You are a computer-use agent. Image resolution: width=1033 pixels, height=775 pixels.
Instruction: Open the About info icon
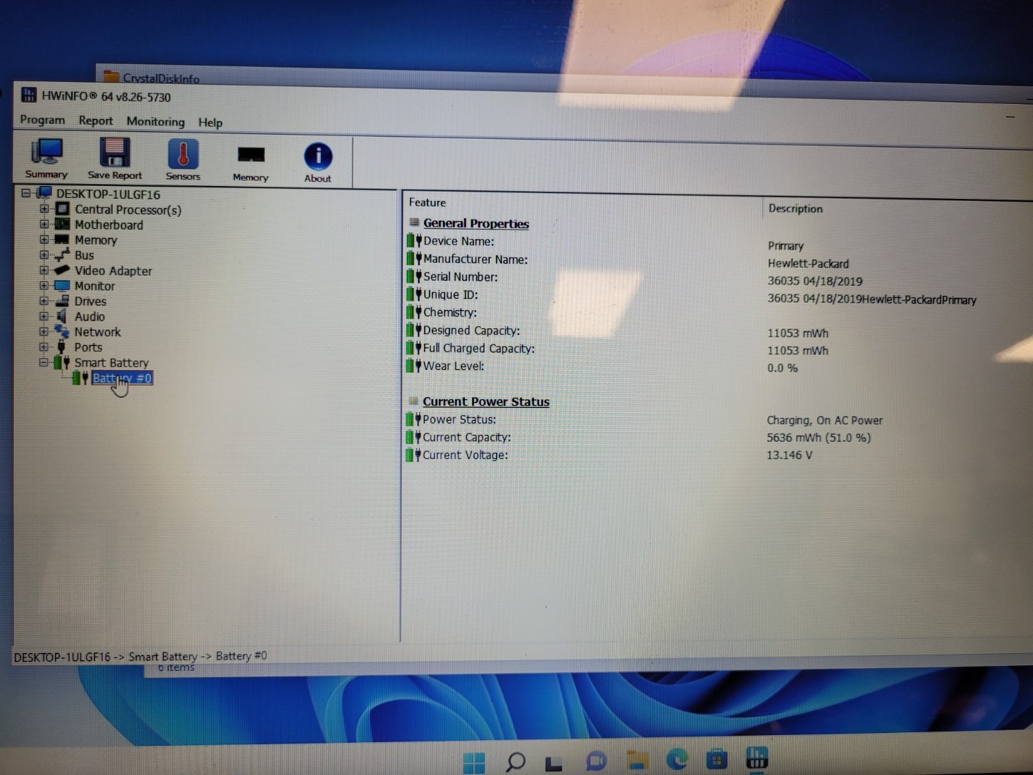pyautogui.click(x=318, y=163)
